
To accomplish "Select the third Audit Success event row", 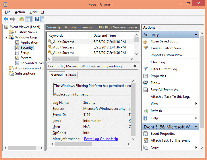I will (x=90, y=52).
